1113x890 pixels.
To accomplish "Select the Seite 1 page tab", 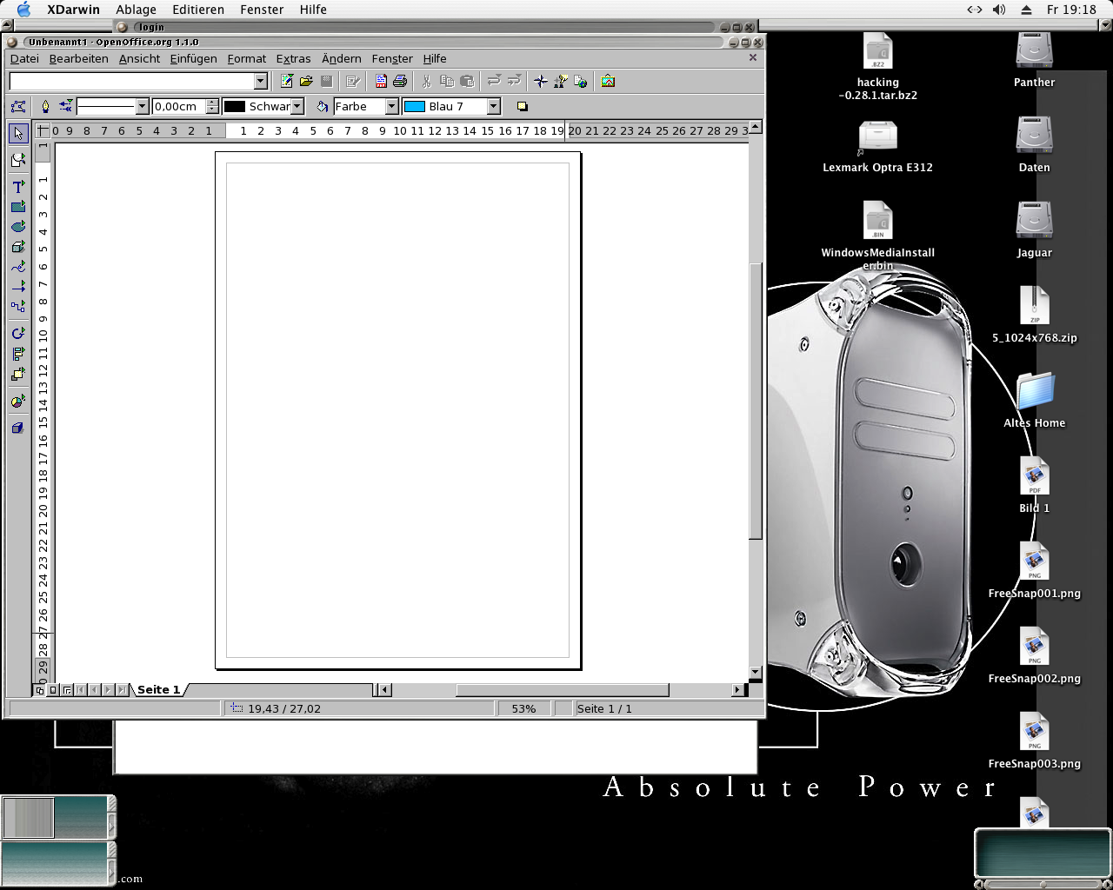I will pyautogui.click(x=158, y=690).
